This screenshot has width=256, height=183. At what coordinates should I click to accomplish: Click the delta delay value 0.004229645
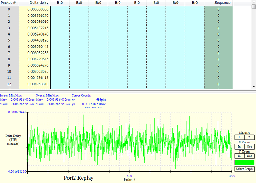38,59
